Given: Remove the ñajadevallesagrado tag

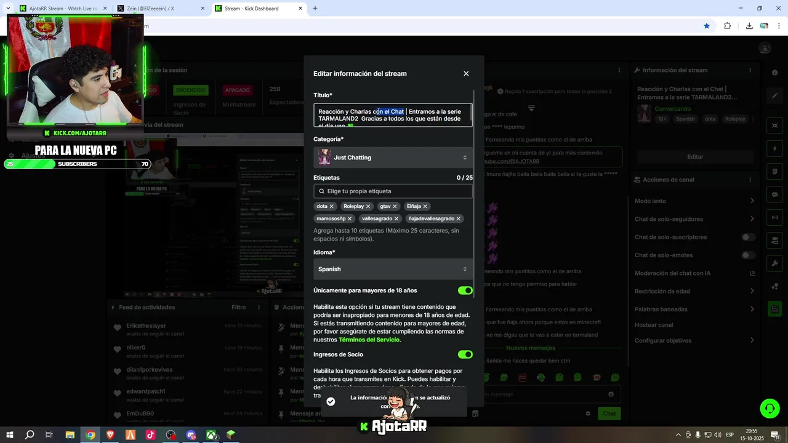Looking at the screenshot, I should point(458,218).
